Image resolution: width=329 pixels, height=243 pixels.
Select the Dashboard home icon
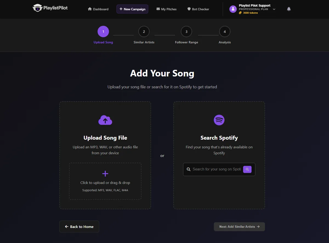coord(90,9)
